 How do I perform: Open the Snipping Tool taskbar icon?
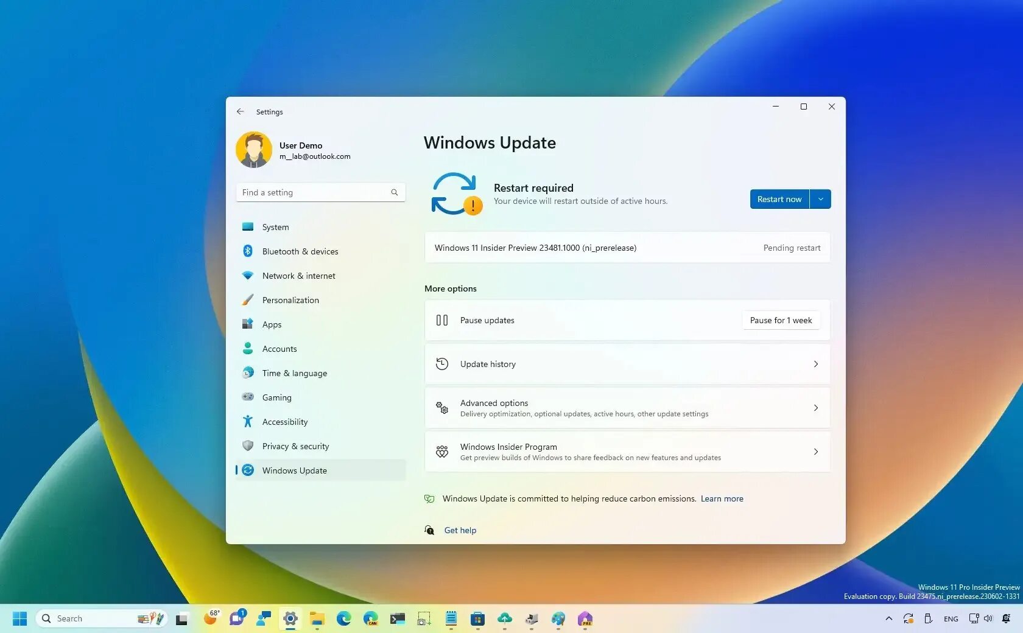pyautogui.click(x=424, y=619)
